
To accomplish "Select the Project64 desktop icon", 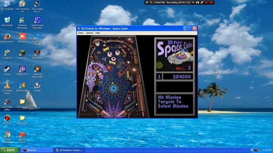I will tap(7, 54).
